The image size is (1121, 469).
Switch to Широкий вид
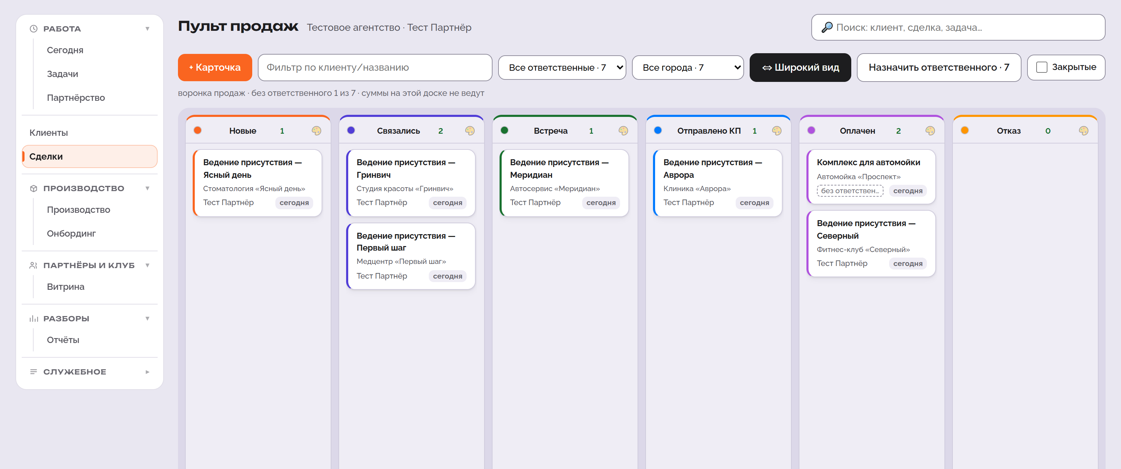(x=800, y=67)
